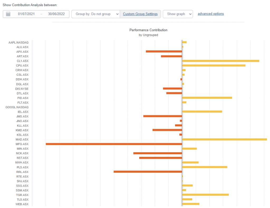Open the Group by dropdown
Viewport: 270px width, 208px height.
click(x=96, y=14)
